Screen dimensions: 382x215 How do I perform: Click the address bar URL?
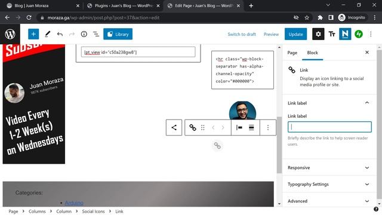click(103, 17)
